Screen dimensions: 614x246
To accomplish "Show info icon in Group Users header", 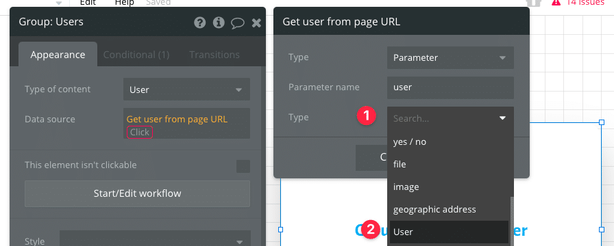I will [x=219, y=23].
